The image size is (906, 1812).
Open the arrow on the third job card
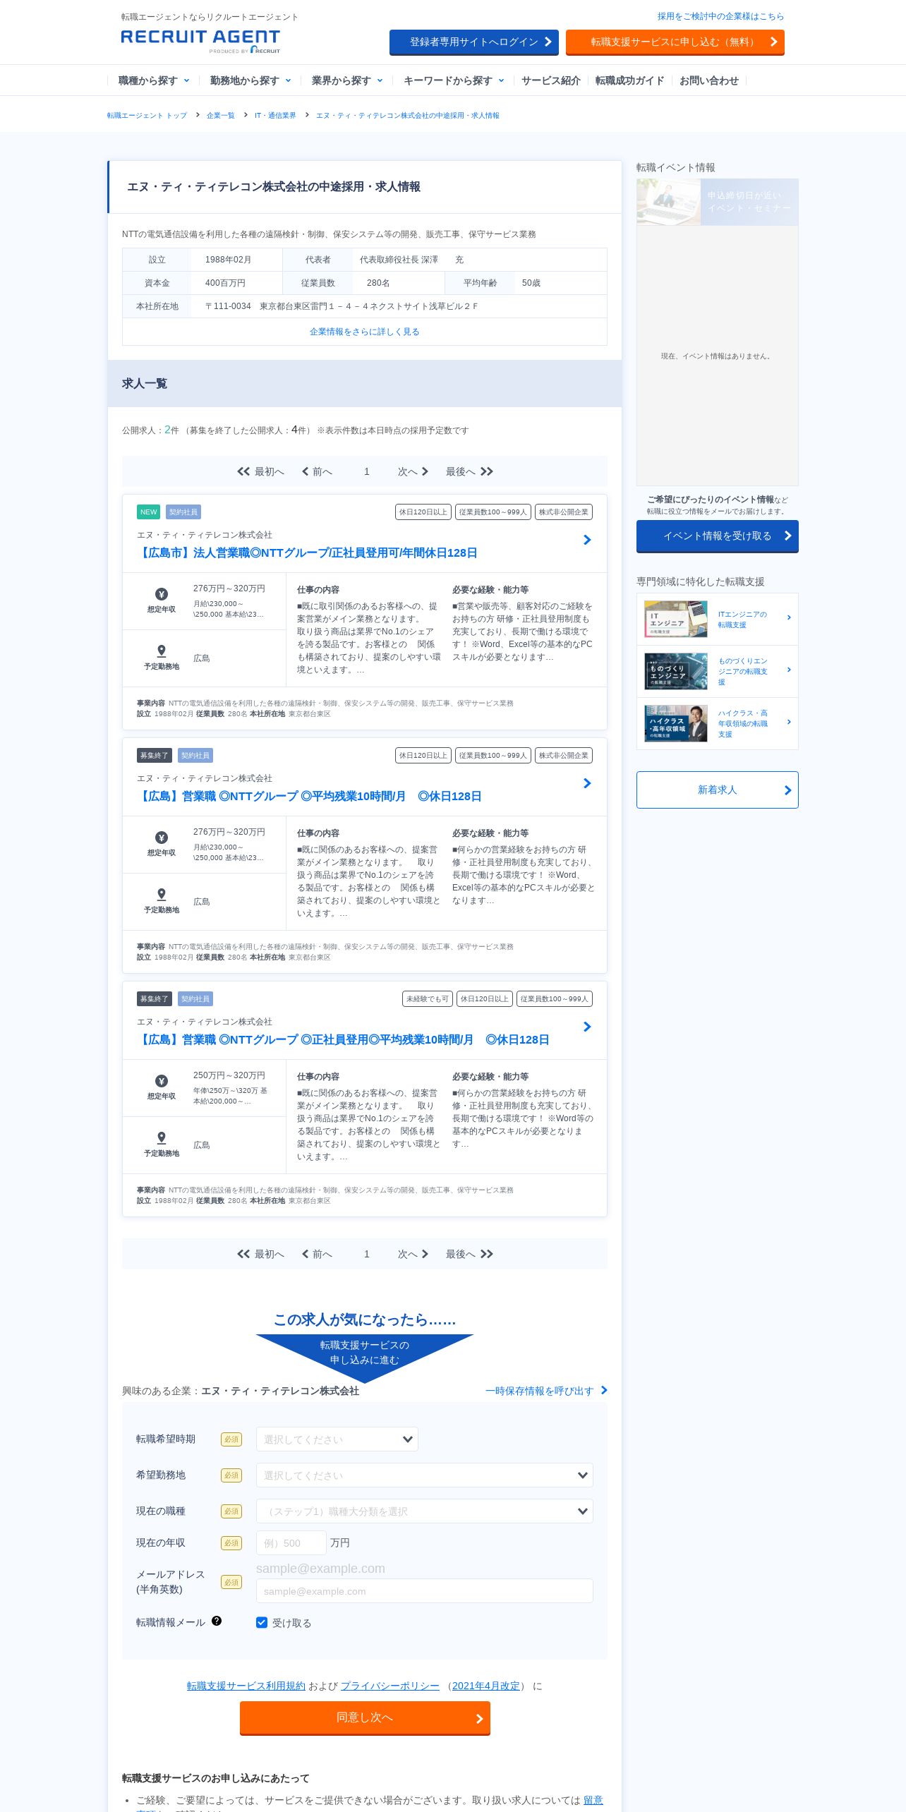[587, 1027]
